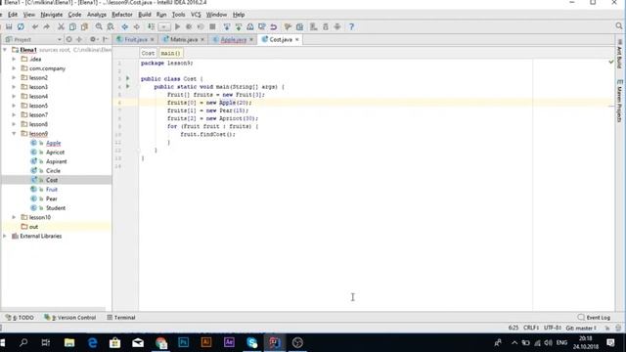
Task: Select the Student class in tree
Action: (x=56, y=208)
